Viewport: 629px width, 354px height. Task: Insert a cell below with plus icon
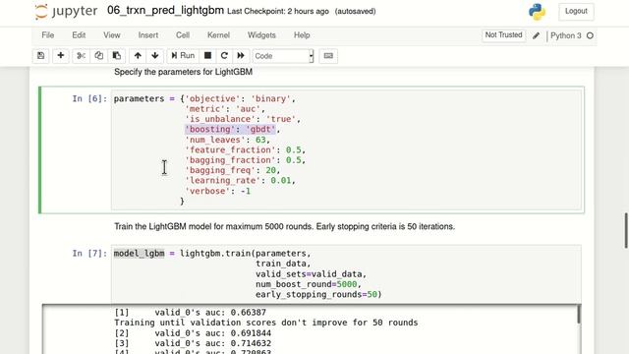(x=61, y=56)
